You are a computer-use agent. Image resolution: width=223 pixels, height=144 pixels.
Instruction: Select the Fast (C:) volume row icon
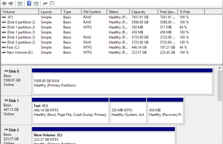tap(4, 47)
